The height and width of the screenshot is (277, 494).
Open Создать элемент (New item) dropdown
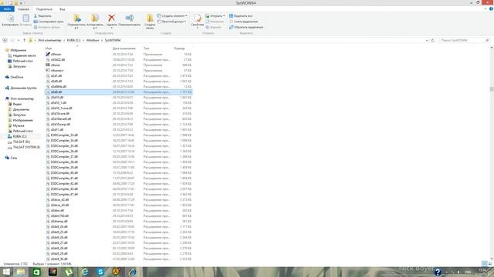[172, 15]
